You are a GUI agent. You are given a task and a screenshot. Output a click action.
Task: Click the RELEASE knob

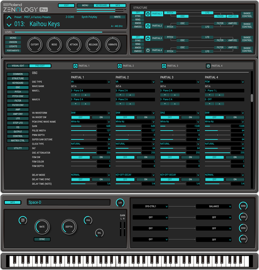(93, 44)
